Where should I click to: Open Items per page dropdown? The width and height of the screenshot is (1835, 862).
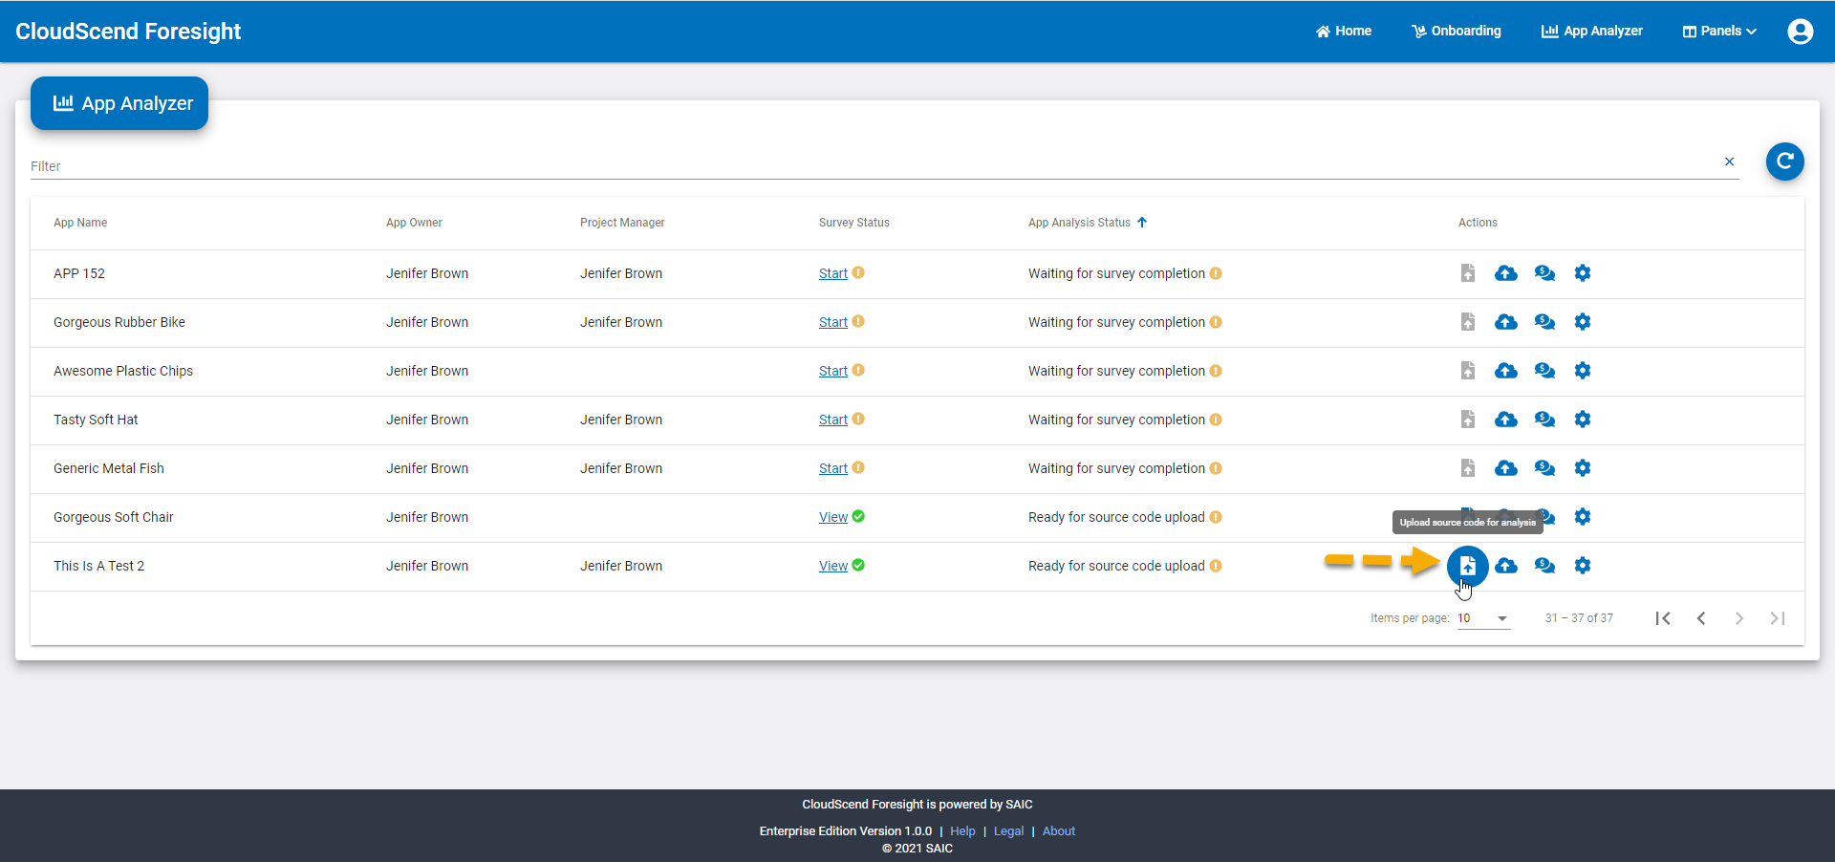(1482, 618)
